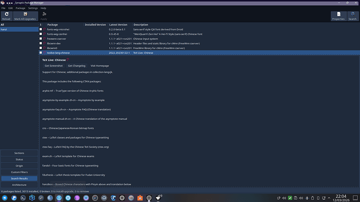
Task: Click the status icon beside freewnn-cserver
Action: click(44, 39)
